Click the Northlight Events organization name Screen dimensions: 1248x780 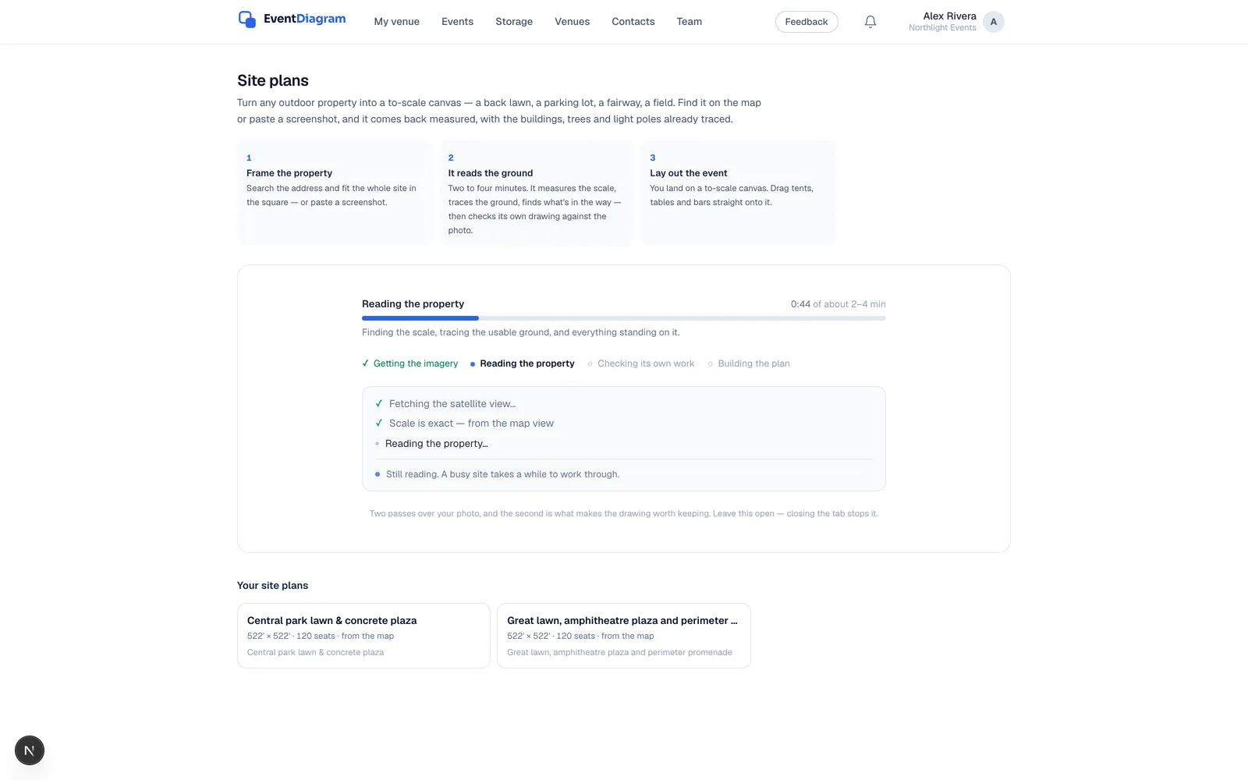pyautogui.click(x=942, y=28)
